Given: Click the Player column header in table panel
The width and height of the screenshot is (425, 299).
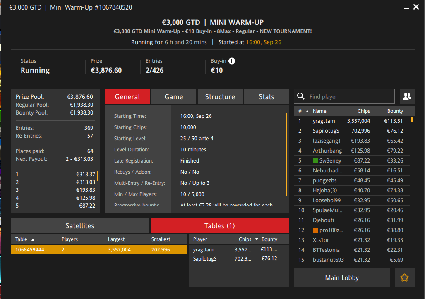Looking at the screenshot, I should 200,239.
